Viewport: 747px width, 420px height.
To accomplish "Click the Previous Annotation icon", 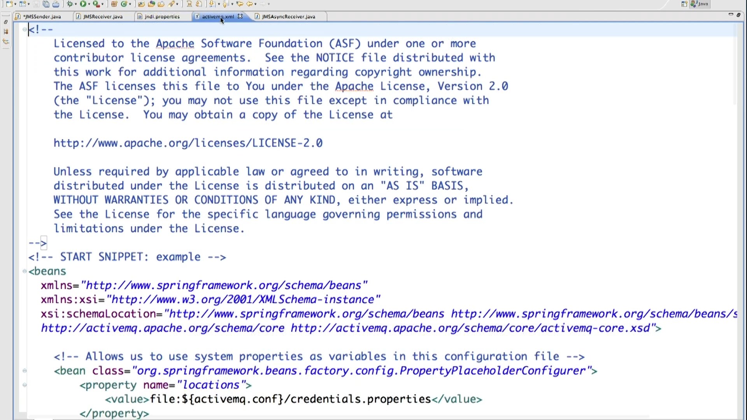I will [x=225, y=4].
